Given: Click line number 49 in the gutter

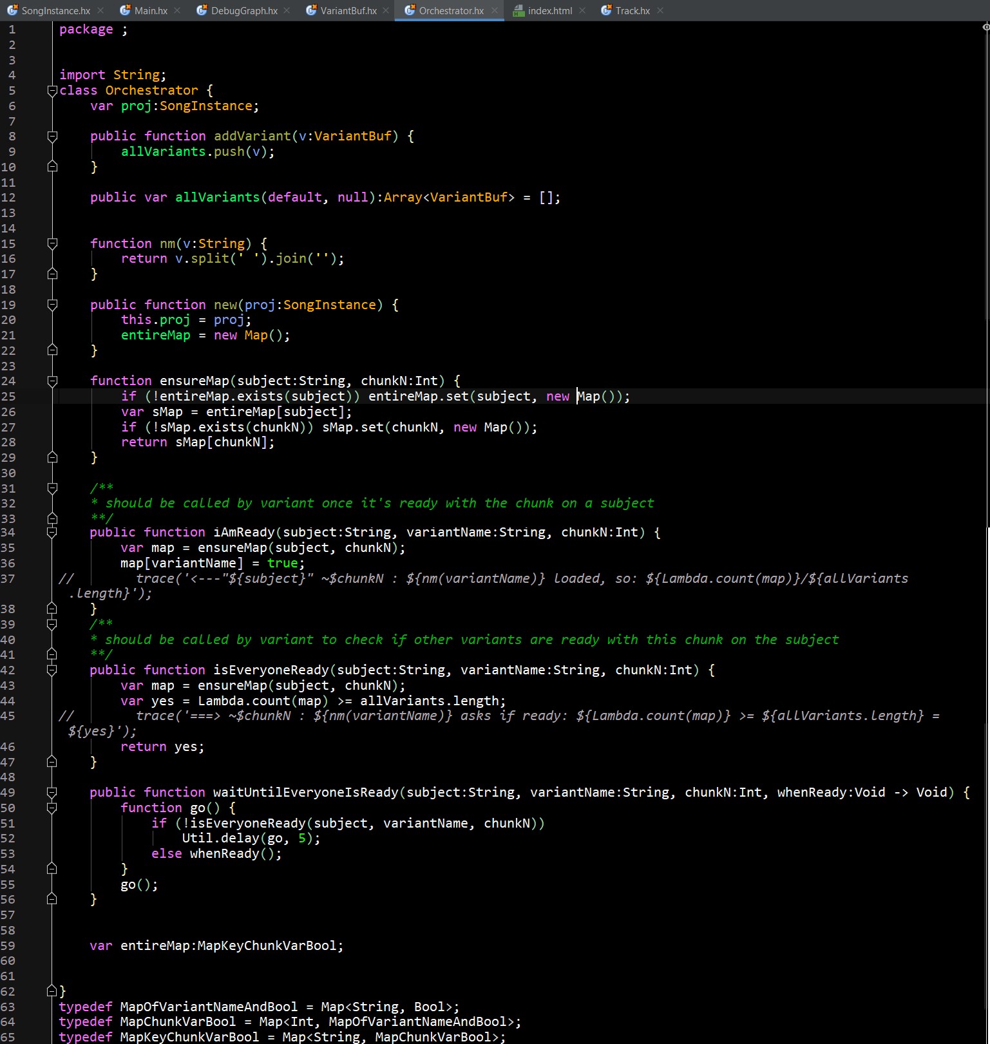Looking at the screenshot, I should [8, 793].
